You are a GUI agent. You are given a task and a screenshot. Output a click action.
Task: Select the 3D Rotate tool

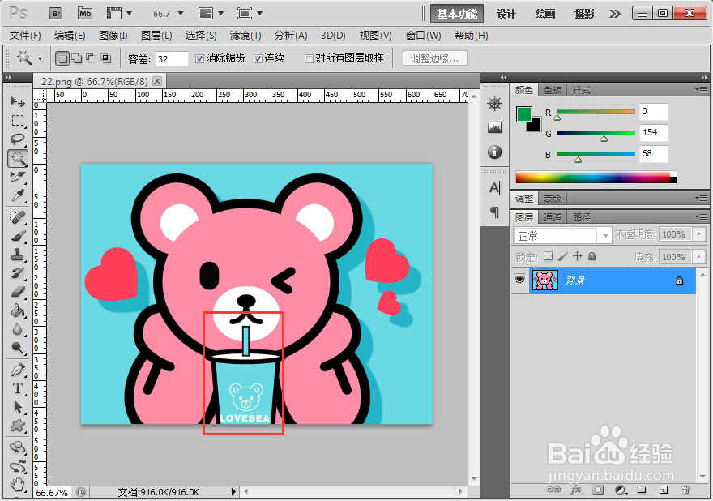pyautogui.click(x=18, y=447)
